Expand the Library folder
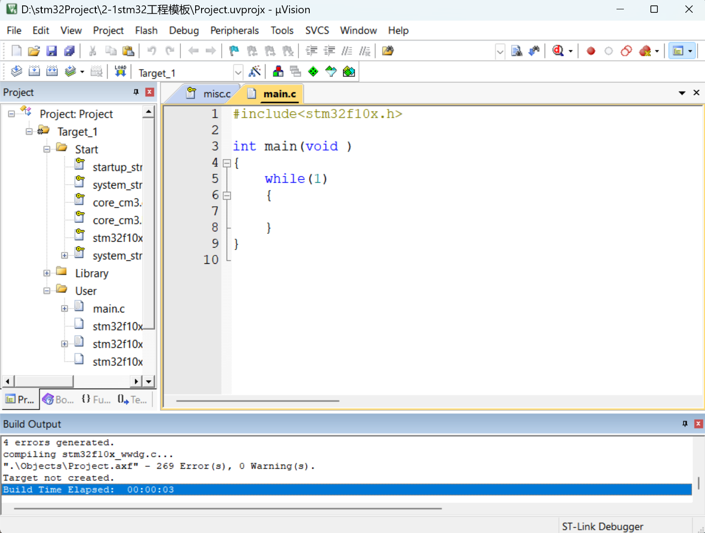705x533 pixels. pos(47,273)
